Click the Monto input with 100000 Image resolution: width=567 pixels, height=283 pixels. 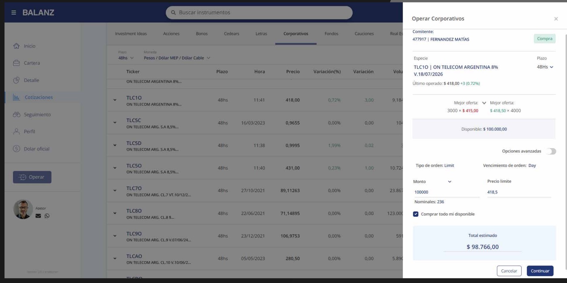click(446, 192)
